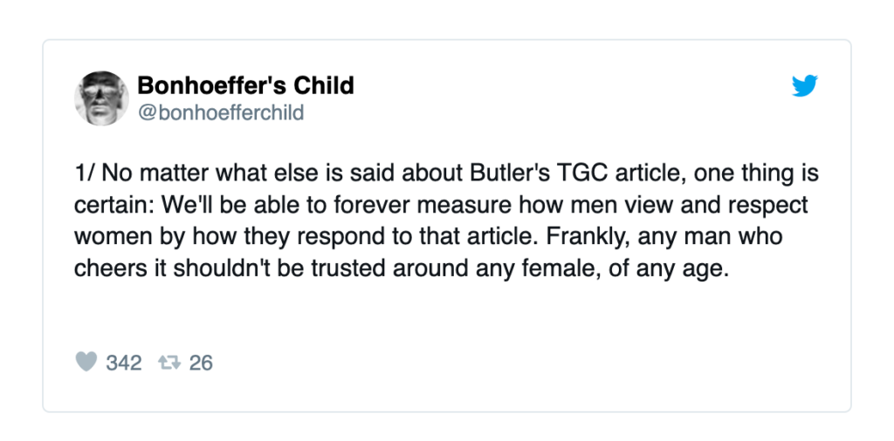894x441 pixels.
Task: Click the blank area below tweet text
Action: click(447, 315)
